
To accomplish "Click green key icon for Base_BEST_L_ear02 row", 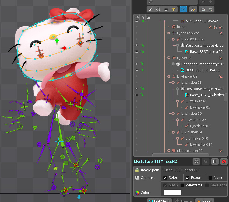I will (x=143, y=51).
